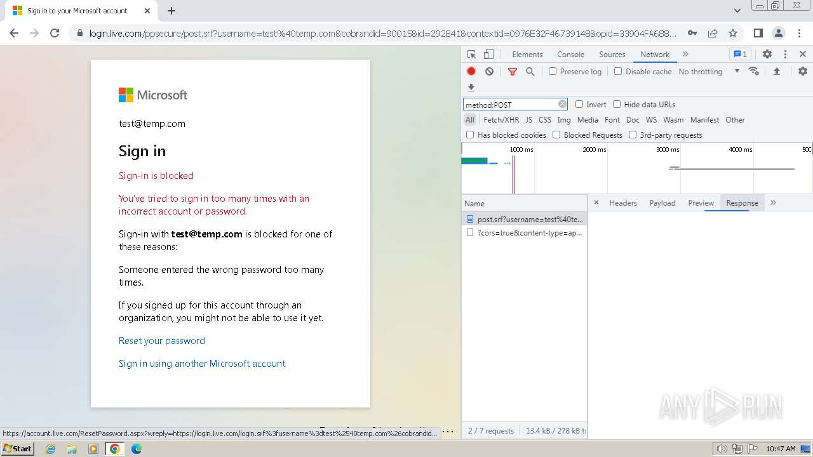Bookmark this page star
Image resolution: width=813 pixels, height=457 pixels.
[733, 33]
